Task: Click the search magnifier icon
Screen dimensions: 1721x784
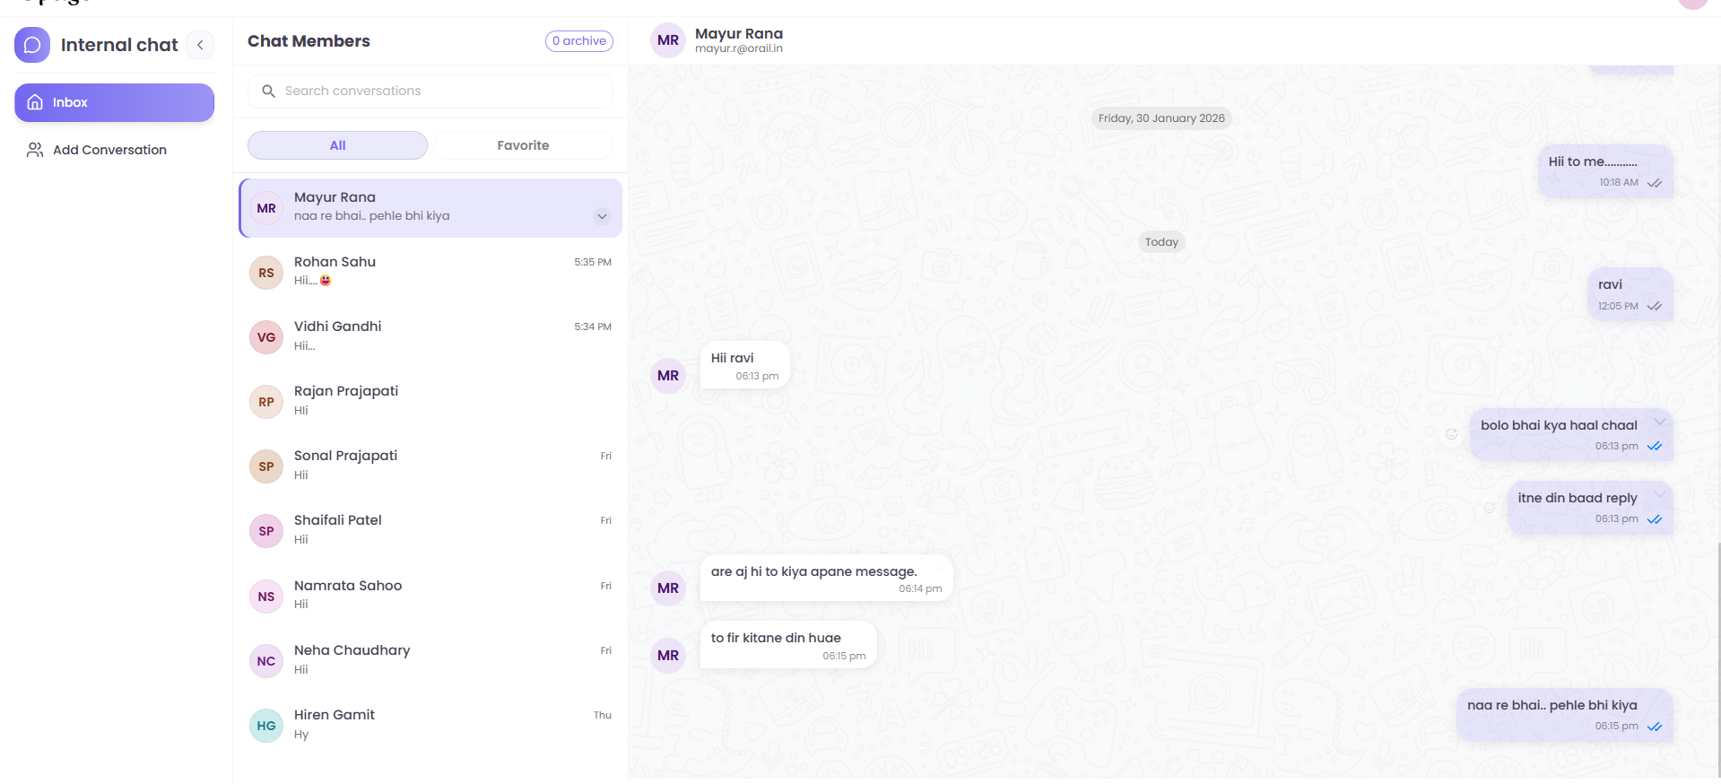Action: 268,91
